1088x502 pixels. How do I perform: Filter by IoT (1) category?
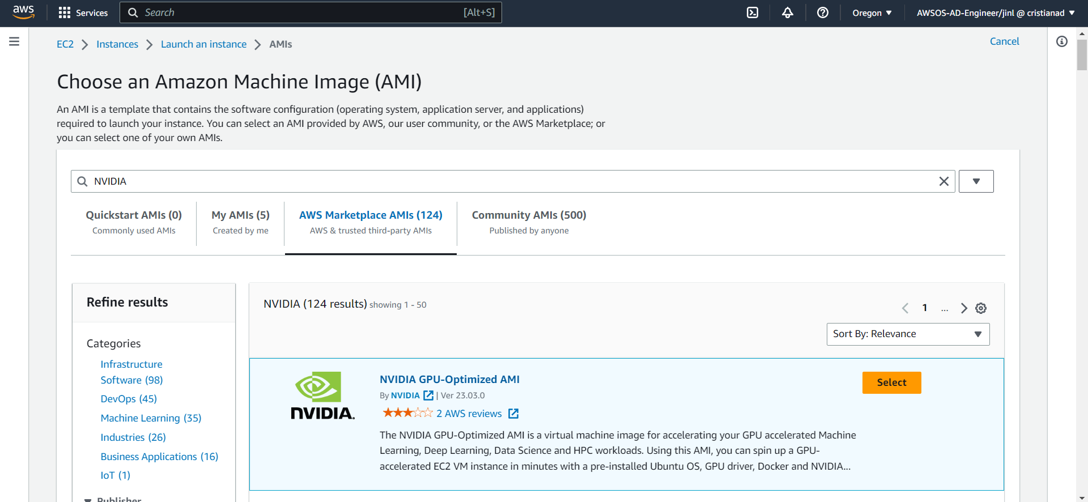coord(116,475)
